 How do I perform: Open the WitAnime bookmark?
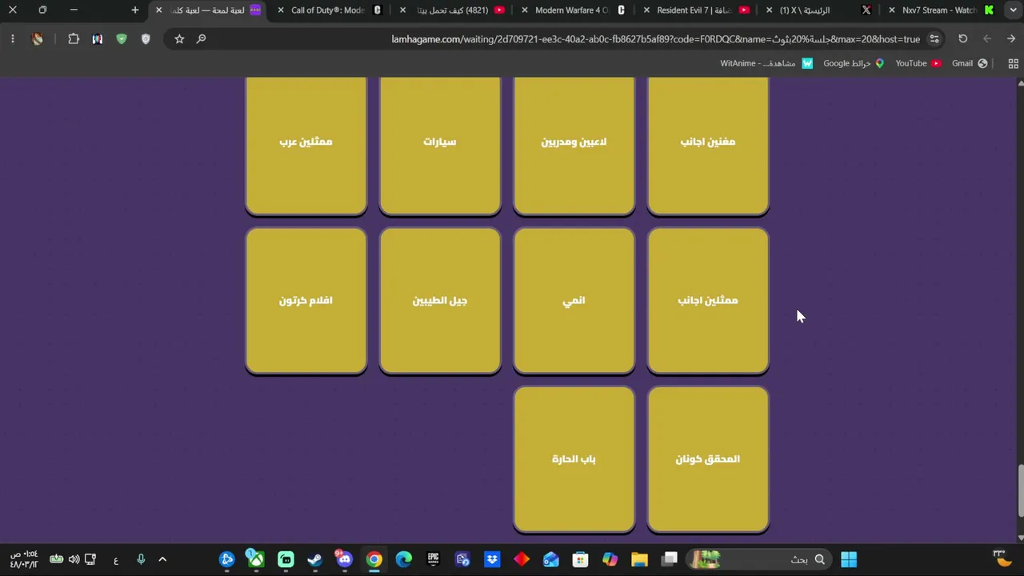pos(766,63)
